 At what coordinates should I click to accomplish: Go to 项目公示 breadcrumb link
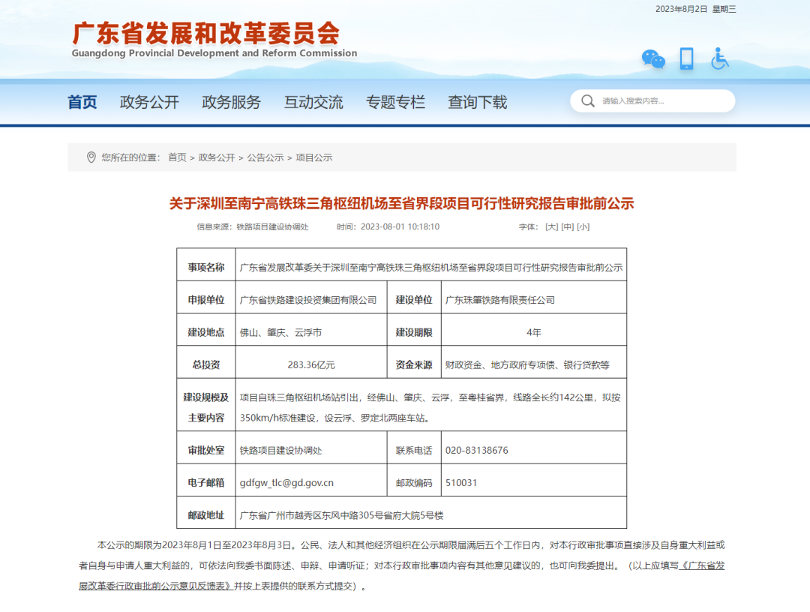313,157
